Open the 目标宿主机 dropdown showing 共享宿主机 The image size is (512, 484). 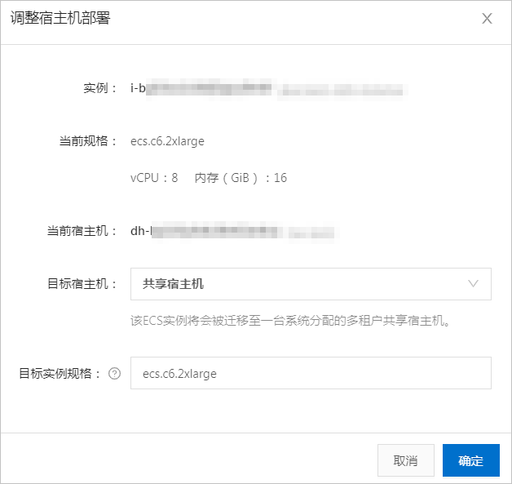coord(311,284)
